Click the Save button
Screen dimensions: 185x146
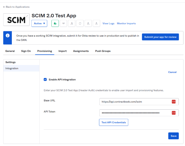tap(173, 136)
